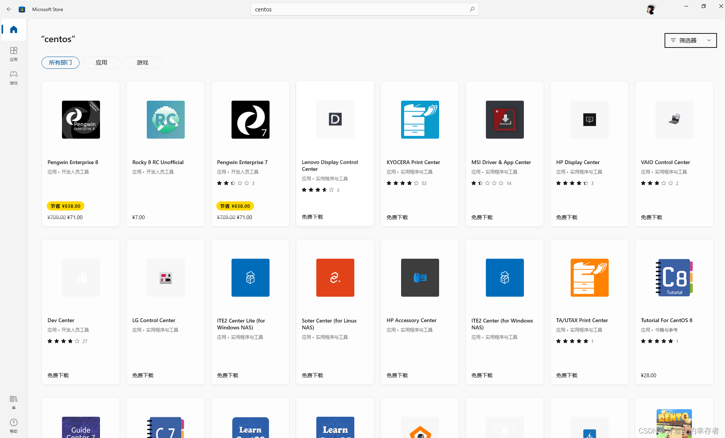Click Tutorial For CentOS 8 title
The width and height of the screenshot is (725, 438).
[x=666, y=320]
